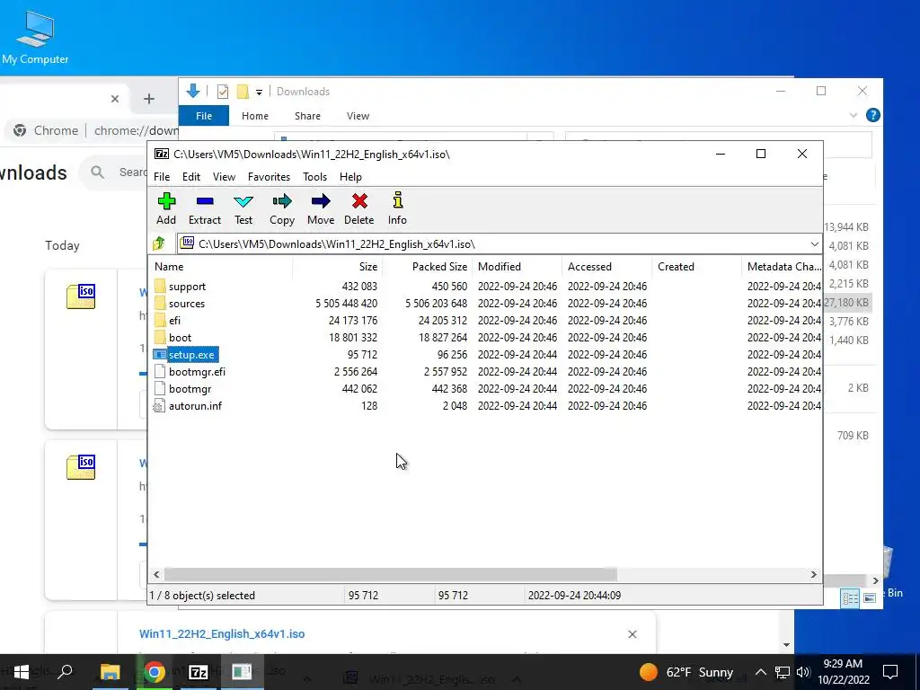Image resolution: width=920 pixels, height=690 pixels.
Task: Click the Explorer quick access properties checkmark icon
Action: click(x=223, y=92)
